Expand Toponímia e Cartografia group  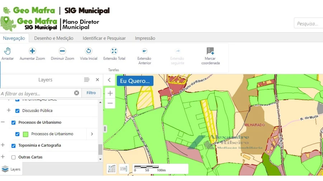click(x=3, y=145)
